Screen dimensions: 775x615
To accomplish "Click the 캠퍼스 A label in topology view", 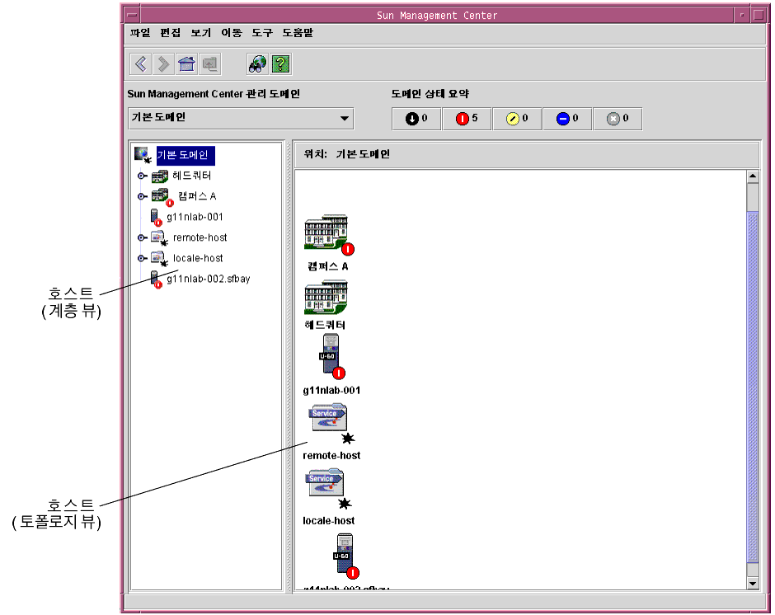I will (x=327, y=266).
